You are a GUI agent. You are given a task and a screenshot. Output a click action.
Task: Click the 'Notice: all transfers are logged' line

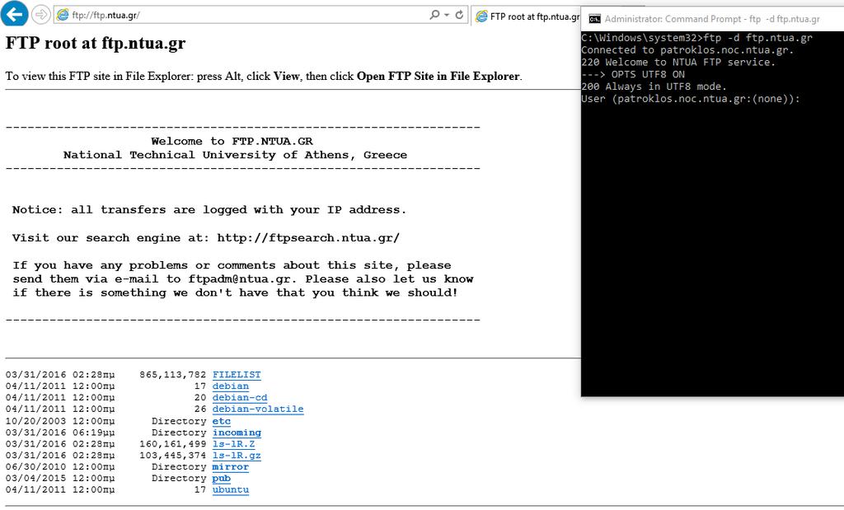coord(209,210)
